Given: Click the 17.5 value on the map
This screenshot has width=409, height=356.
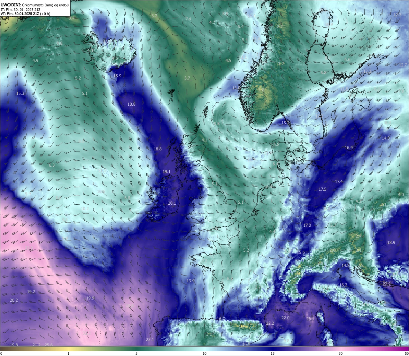Looking at the screenshot, I should click(322, 189).
